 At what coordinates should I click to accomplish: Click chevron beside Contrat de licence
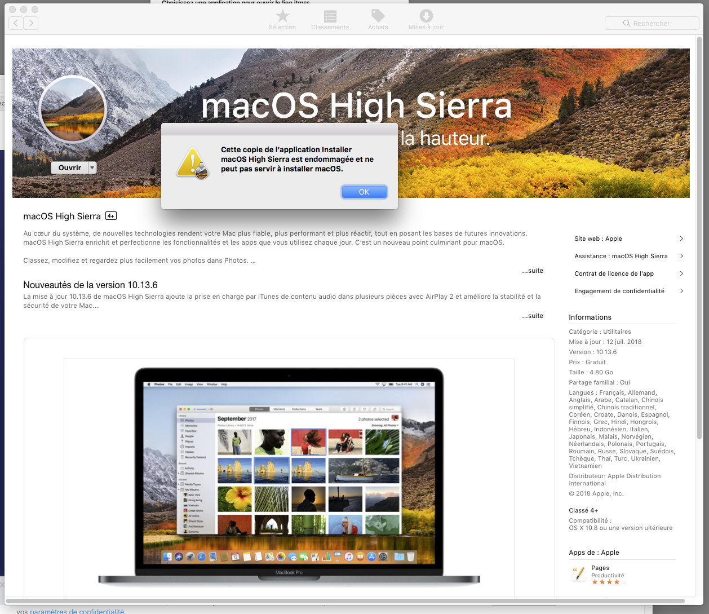point(681,273)
